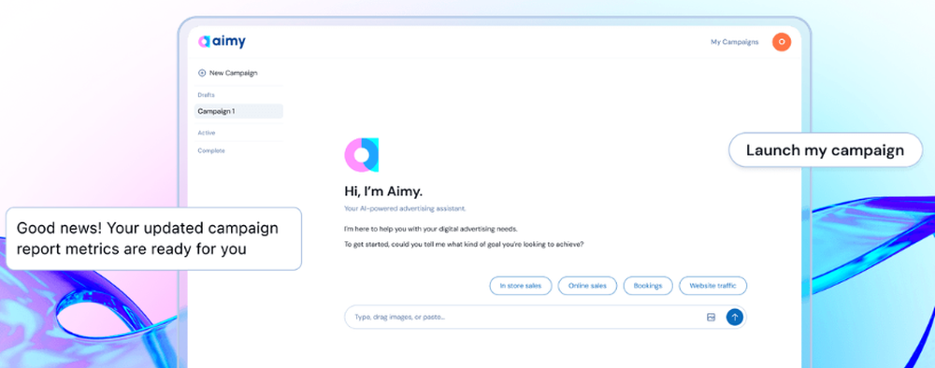Choose the Bookings goal
The height and width of the screenshot is (368, 935).
[x=648, y=286]
